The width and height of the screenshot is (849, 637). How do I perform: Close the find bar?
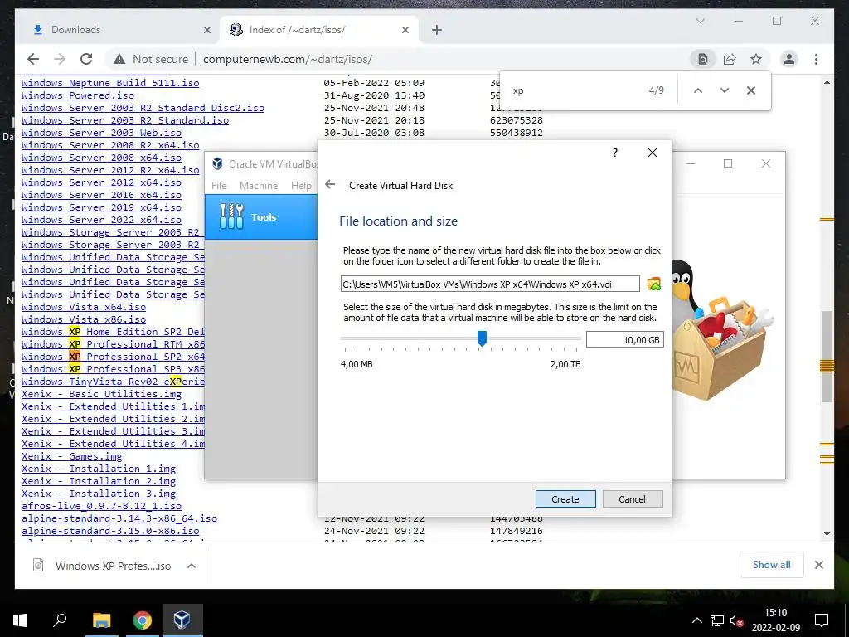(751, 90)
